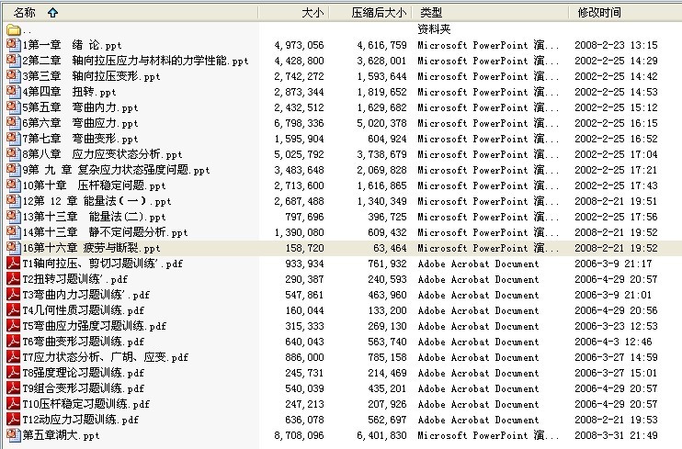Screen dimensions: 682x449
Task: Click PDF icon of T3弯曲内力习题训练
Action: pos(14,295)
